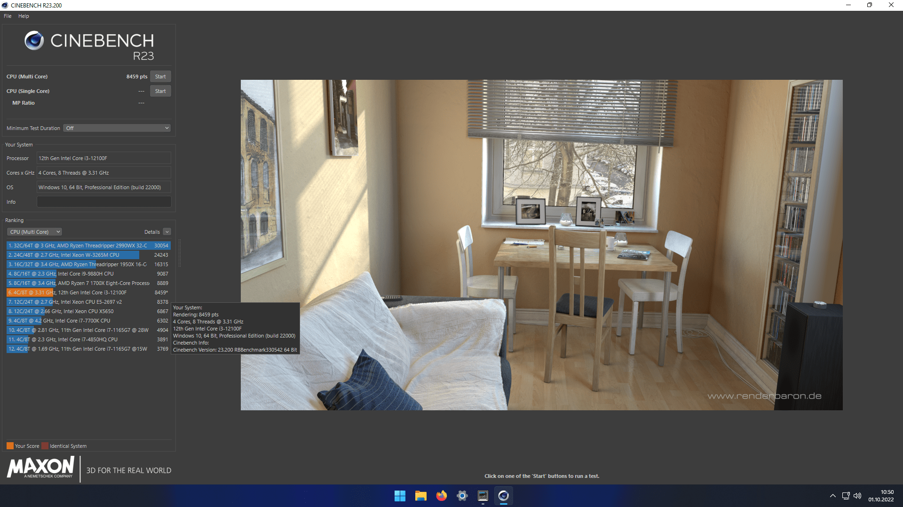Select ranking row Core i7-4850HQ

[88, 339]
